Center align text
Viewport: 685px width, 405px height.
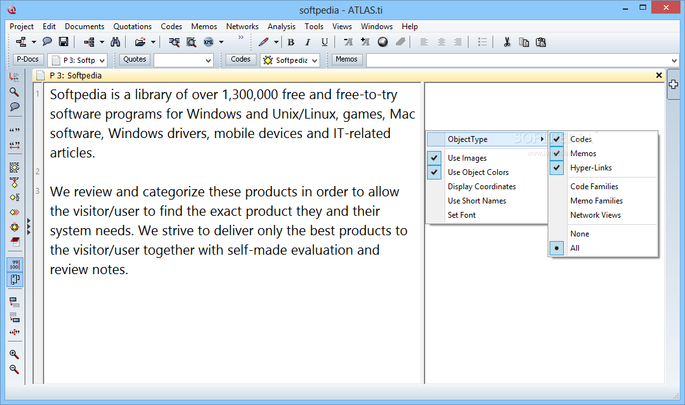441,42
